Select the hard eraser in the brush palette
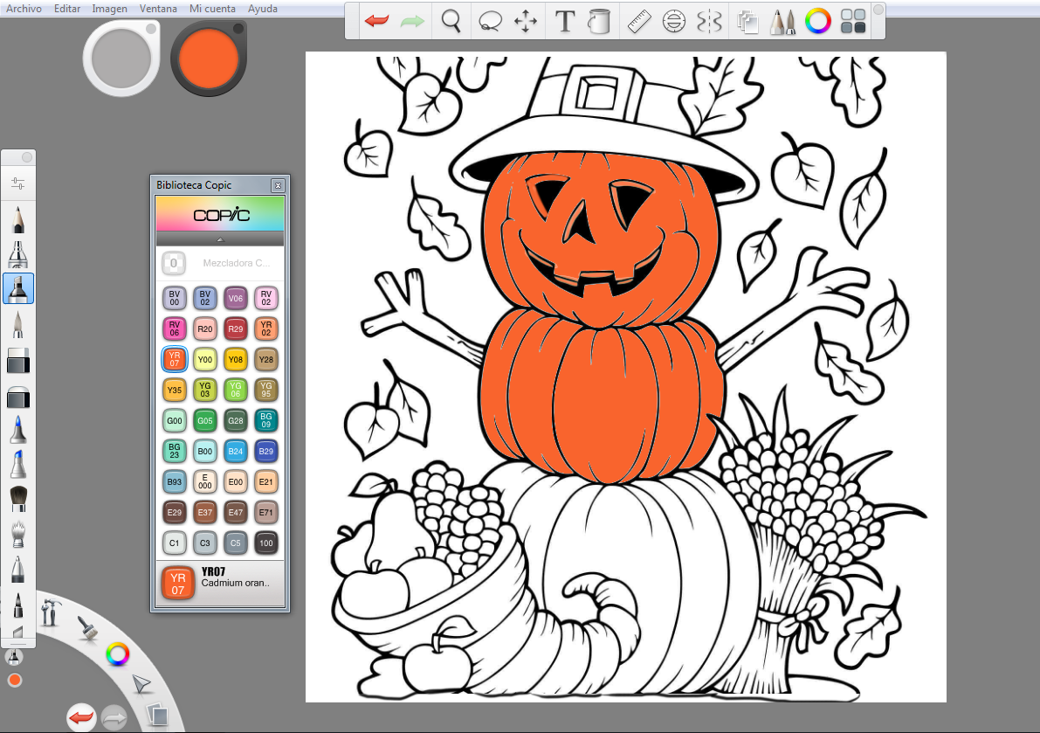The image size is (1040, 733). click(18, 361)
